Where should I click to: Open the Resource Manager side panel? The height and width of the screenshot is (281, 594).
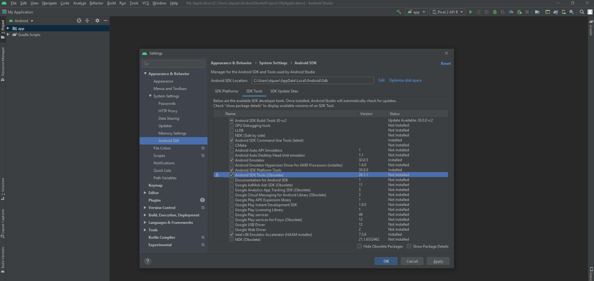click(3, 64)
